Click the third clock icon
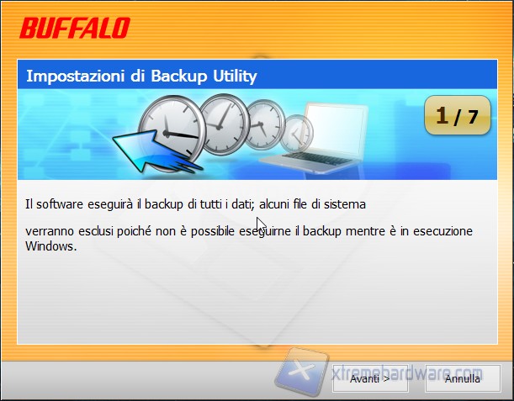514x401 pixels. point(265,124)
